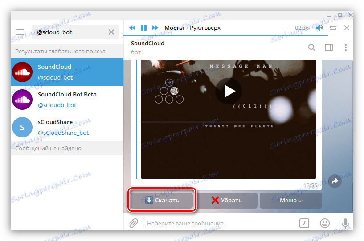Image resolution: width=364 pixels, height=241 pixels.
Task: Click the Убрать remove button
Action: coord(226,200)
